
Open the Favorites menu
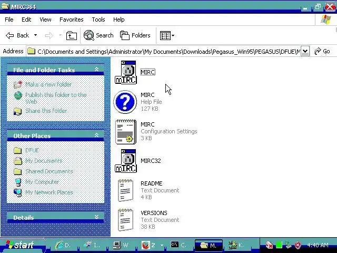tap(72, 20)
